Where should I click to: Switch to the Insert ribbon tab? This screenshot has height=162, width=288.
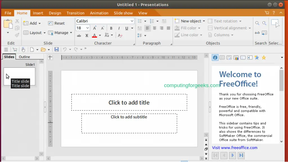click(x=38, y=13)
